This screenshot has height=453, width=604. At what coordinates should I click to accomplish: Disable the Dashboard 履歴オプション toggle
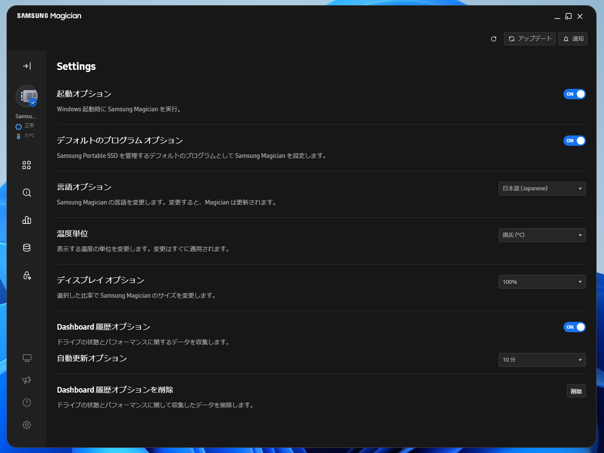[x=575, y=327]
